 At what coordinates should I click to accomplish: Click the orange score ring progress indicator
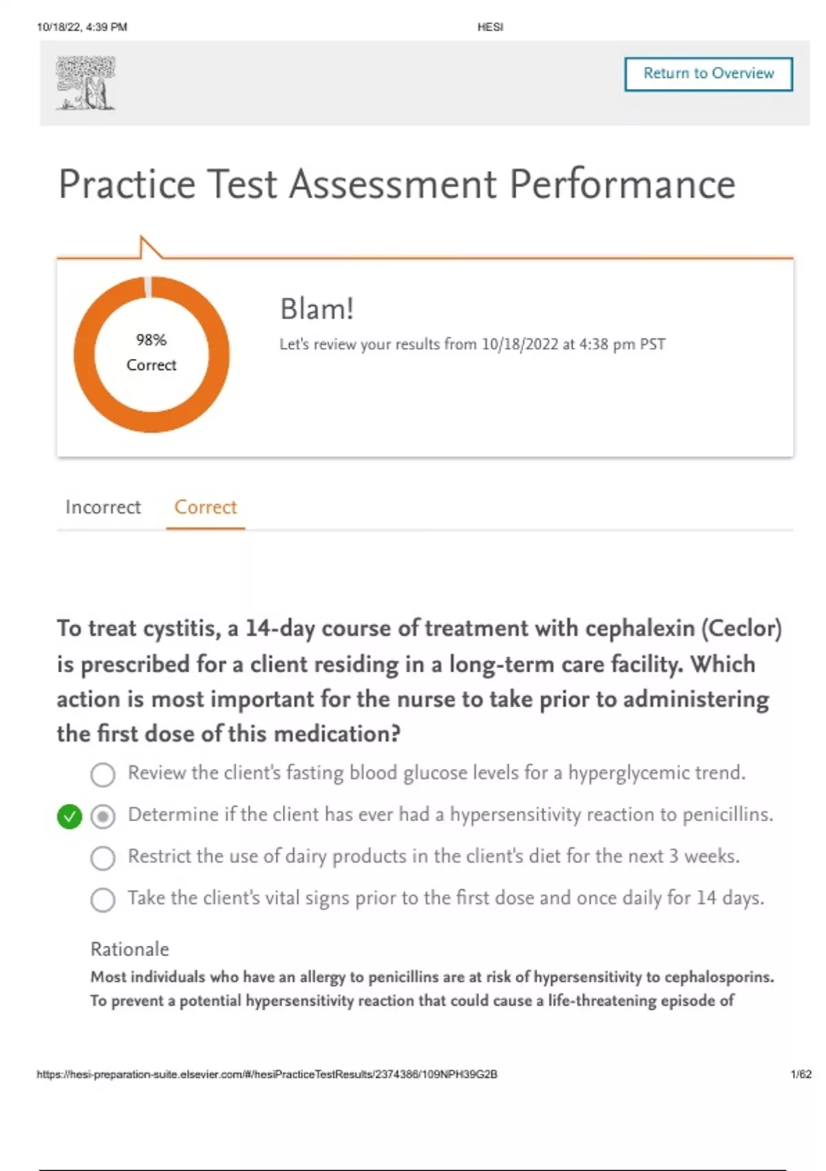click(x=84, y=355)
